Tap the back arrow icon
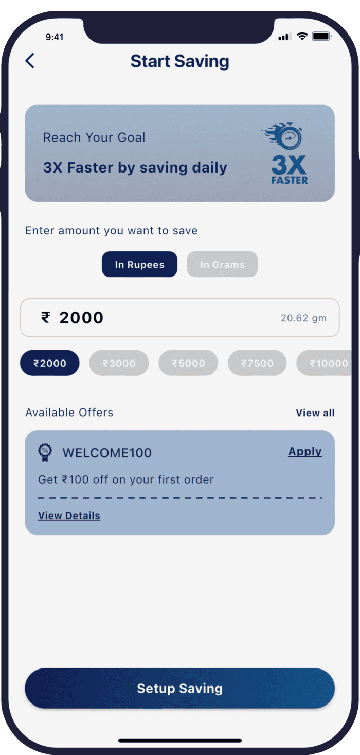The image size is (360, 755). coord(30,61)
